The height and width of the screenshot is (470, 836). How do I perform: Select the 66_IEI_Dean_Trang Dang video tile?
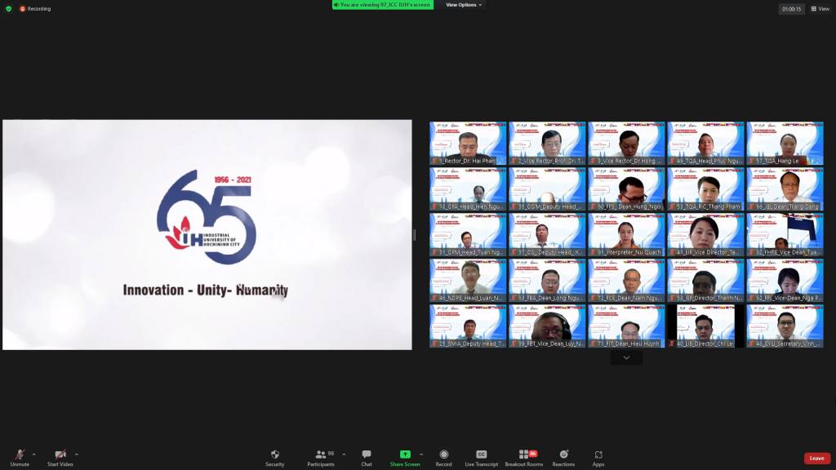[785, 189]
